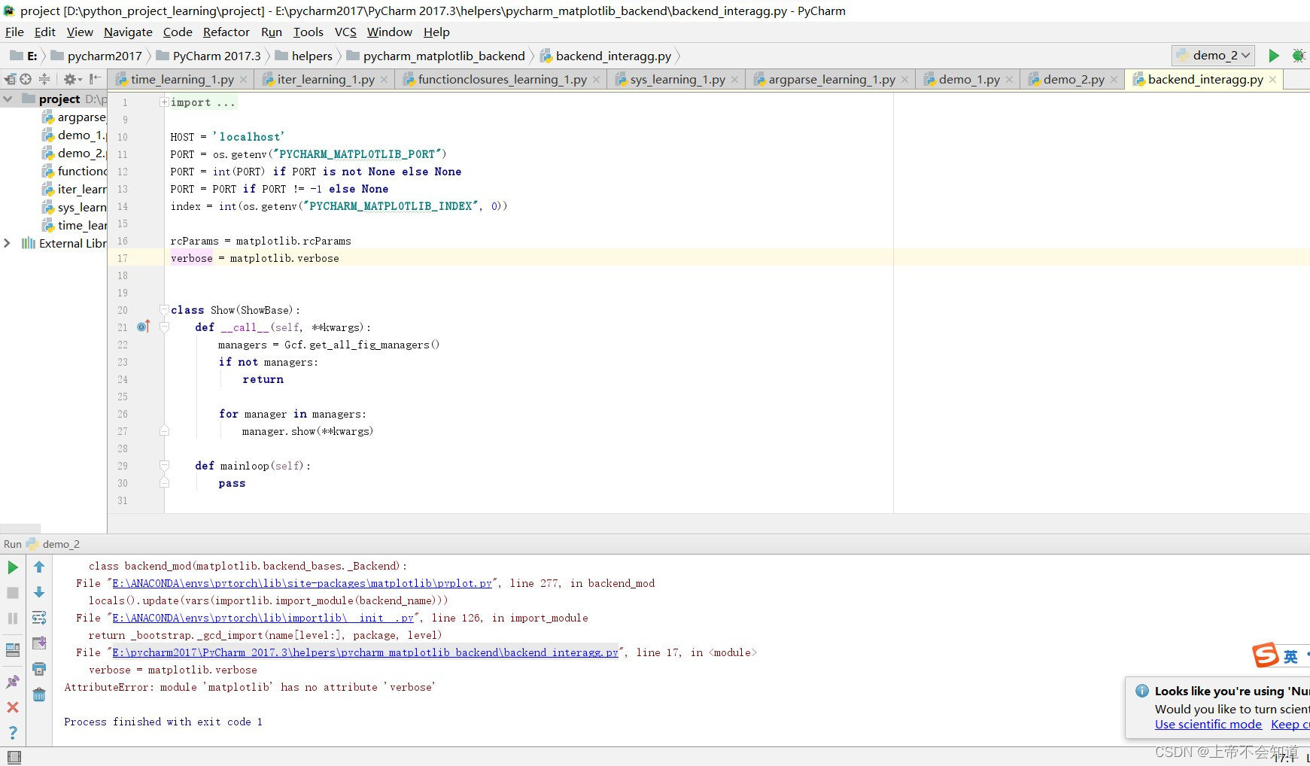Click Use scientific mode link
1310x766 pixels.
1208,724
